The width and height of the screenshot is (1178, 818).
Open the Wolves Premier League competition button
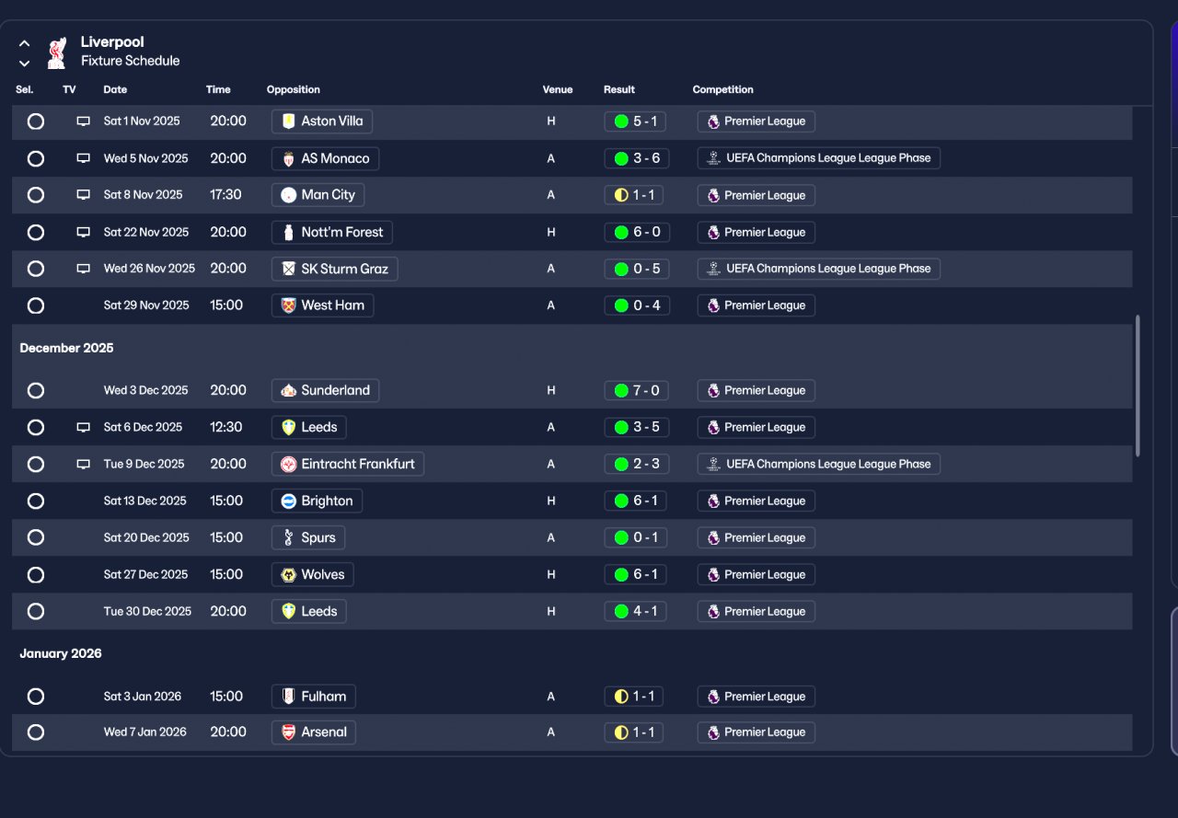tap(756, 574)
